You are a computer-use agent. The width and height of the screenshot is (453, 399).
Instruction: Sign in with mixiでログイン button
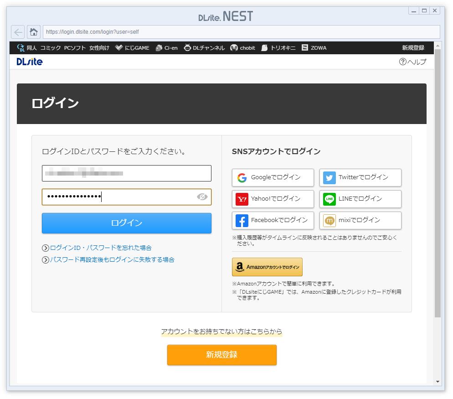360,221
